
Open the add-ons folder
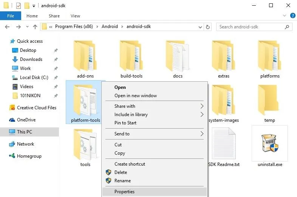point(85,59)
